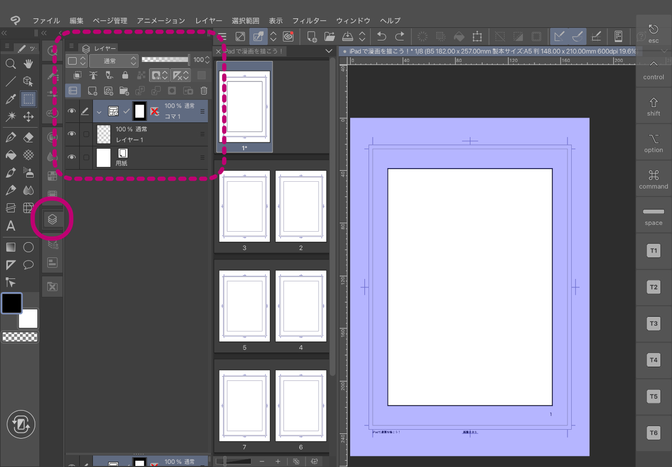Choose the Eraser tool
The height and width of the screenshot is (467, 672).
[x=28, y=138]
